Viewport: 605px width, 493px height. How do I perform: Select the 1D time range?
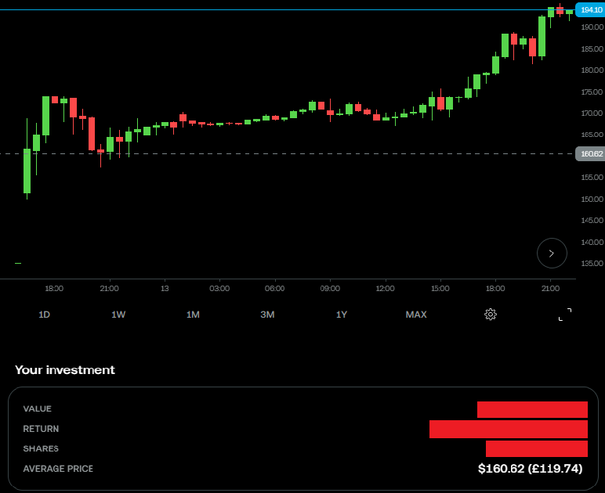click(44, 315)
